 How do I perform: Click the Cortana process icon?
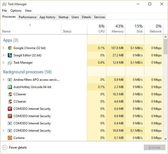coord(10,138)
